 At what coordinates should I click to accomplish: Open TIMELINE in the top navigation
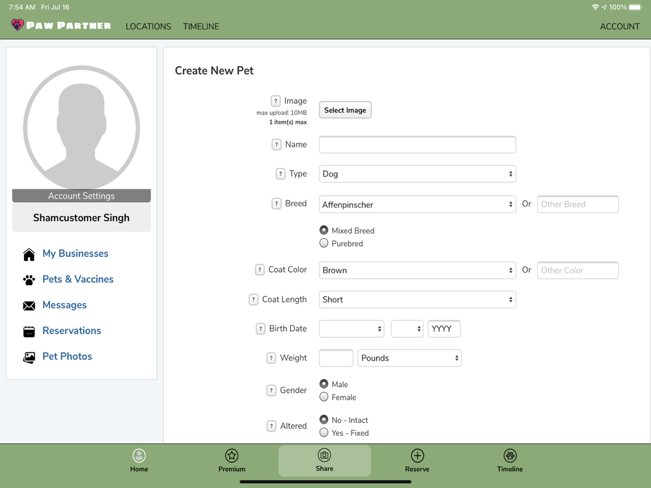tap(201, 26)
